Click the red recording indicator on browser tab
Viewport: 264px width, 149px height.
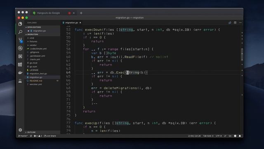(x=69, y=13)
